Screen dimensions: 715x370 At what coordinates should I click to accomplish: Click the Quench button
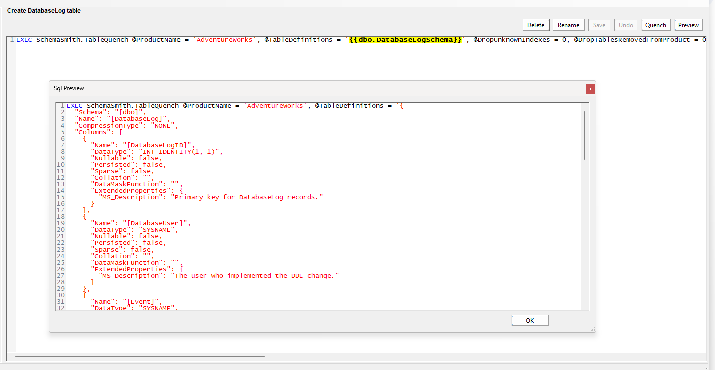656,25
